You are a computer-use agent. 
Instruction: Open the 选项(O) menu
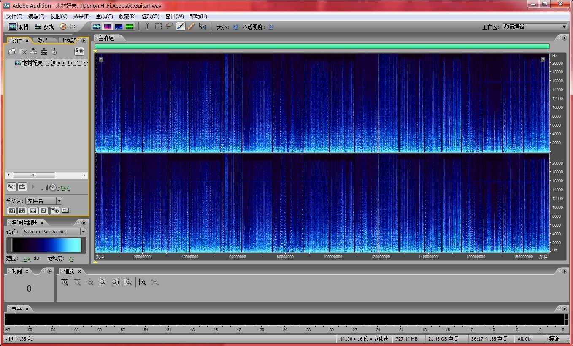coord(150,16)
